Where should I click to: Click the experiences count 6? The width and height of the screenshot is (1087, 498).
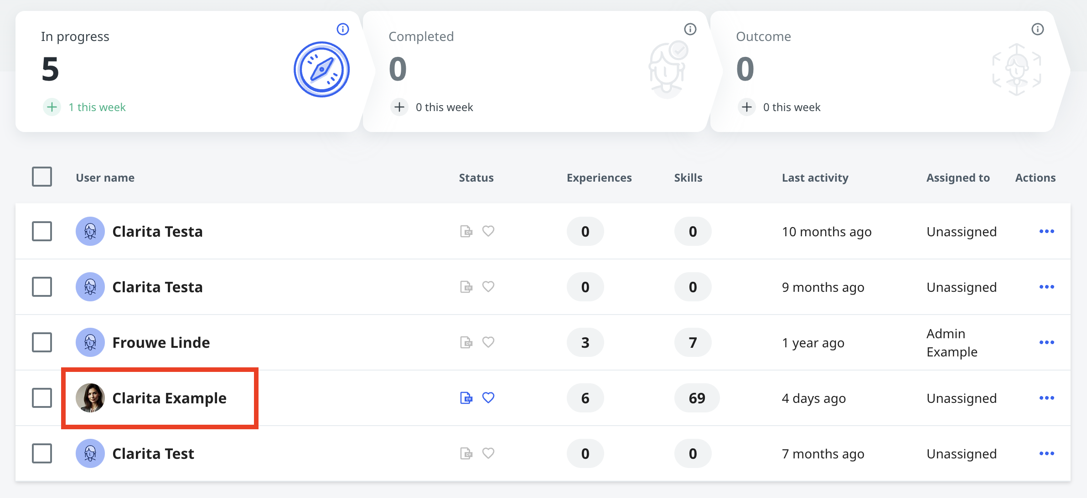[x=585, y=398]
